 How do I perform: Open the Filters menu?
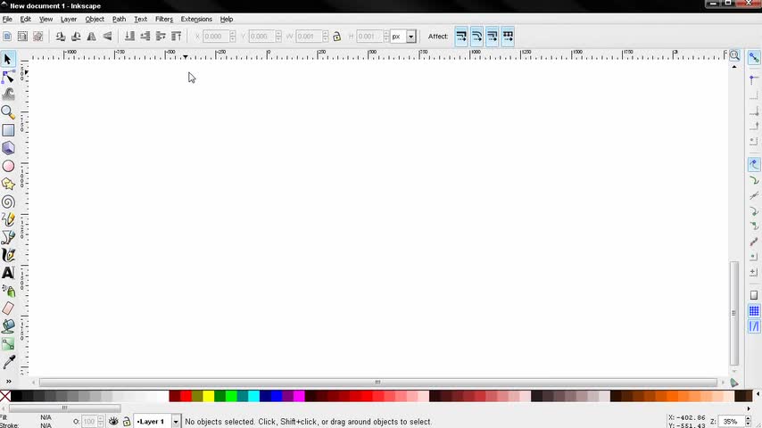pyautogui.click(x=164, y=19)
